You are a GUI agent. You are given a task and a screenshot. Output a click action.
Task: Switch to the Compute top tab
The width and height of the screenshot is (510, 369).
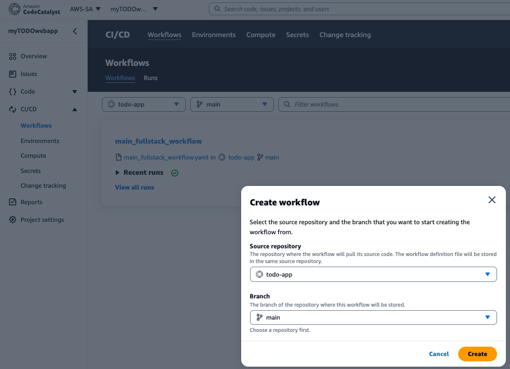pyautogui.click(x=261, y=35)
